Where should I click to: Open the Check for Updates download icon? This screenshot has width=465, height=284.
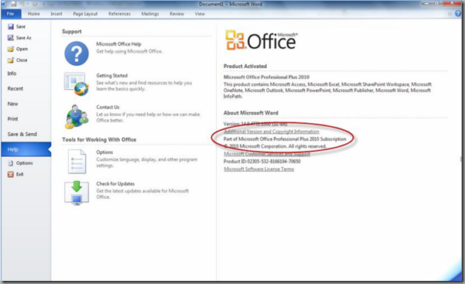[77, 193]
